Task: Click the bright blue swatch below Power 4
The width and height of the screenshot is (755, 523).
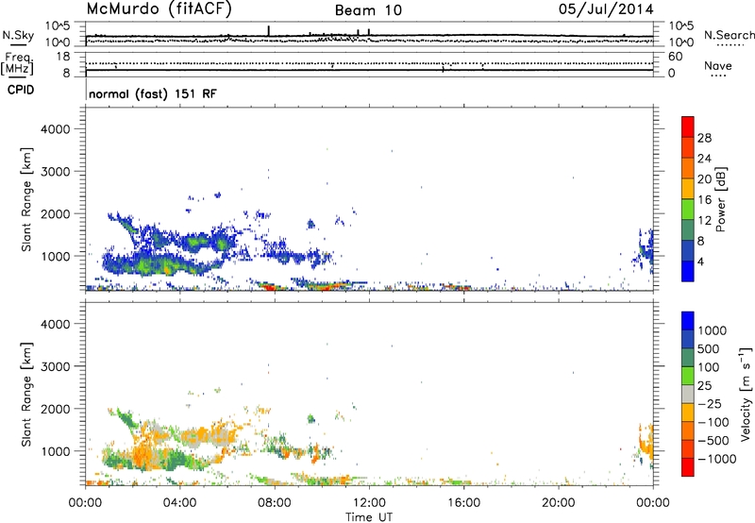Action: [688, 271]
